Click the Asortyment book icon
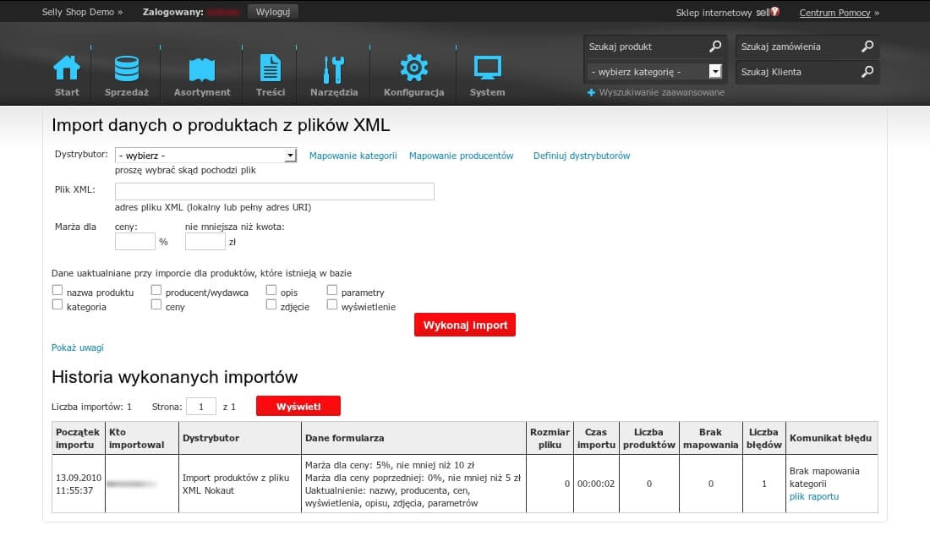930x558 pixels. [202, 68]
